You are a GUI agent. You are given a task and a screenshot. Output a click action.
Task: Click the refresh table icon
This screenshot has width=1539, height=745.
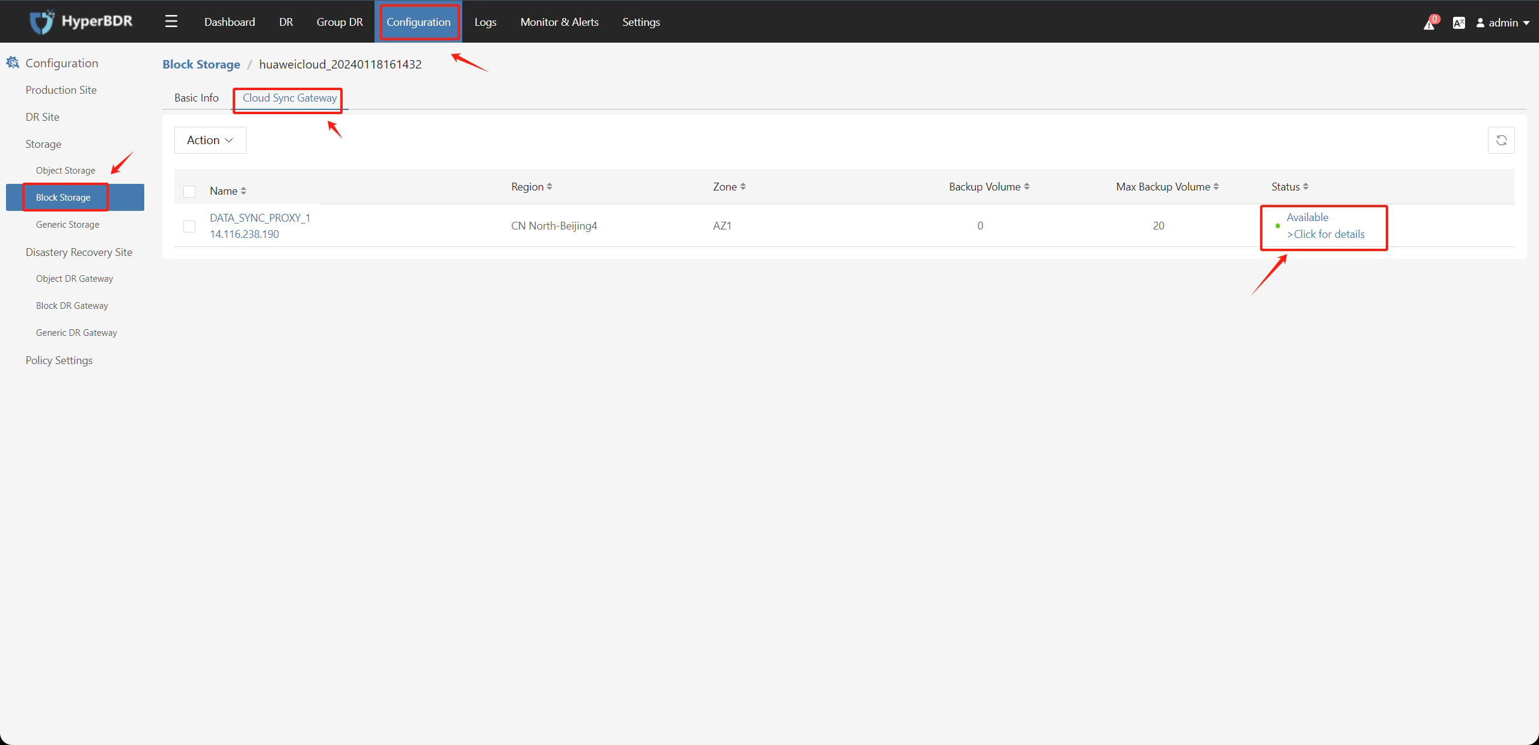pos(1501,140)
